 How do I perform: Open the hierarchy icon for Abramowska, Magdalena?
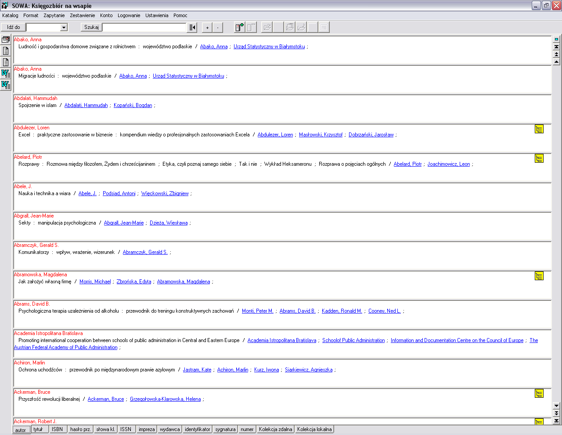[539, 276]
